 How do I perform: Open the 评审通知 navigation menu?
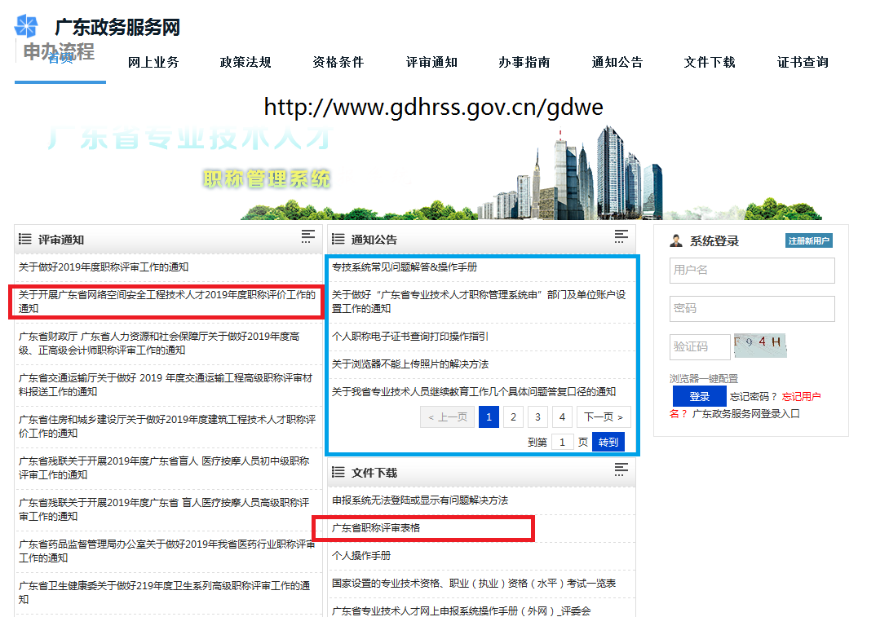[431, 62]
